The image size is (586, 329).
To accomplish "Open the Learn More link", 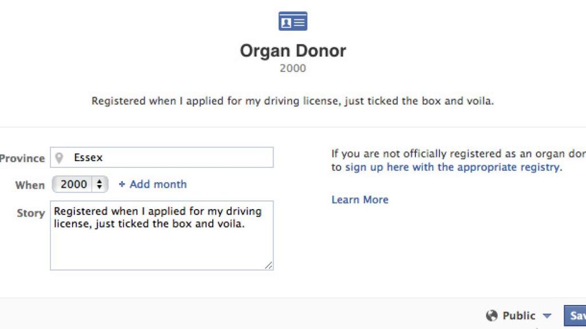I will (x=359, y=199).
